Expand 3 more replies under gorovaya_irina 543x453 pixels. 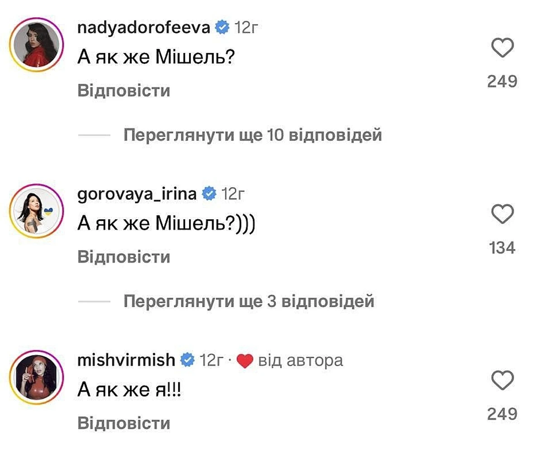[x=249, y=301]
